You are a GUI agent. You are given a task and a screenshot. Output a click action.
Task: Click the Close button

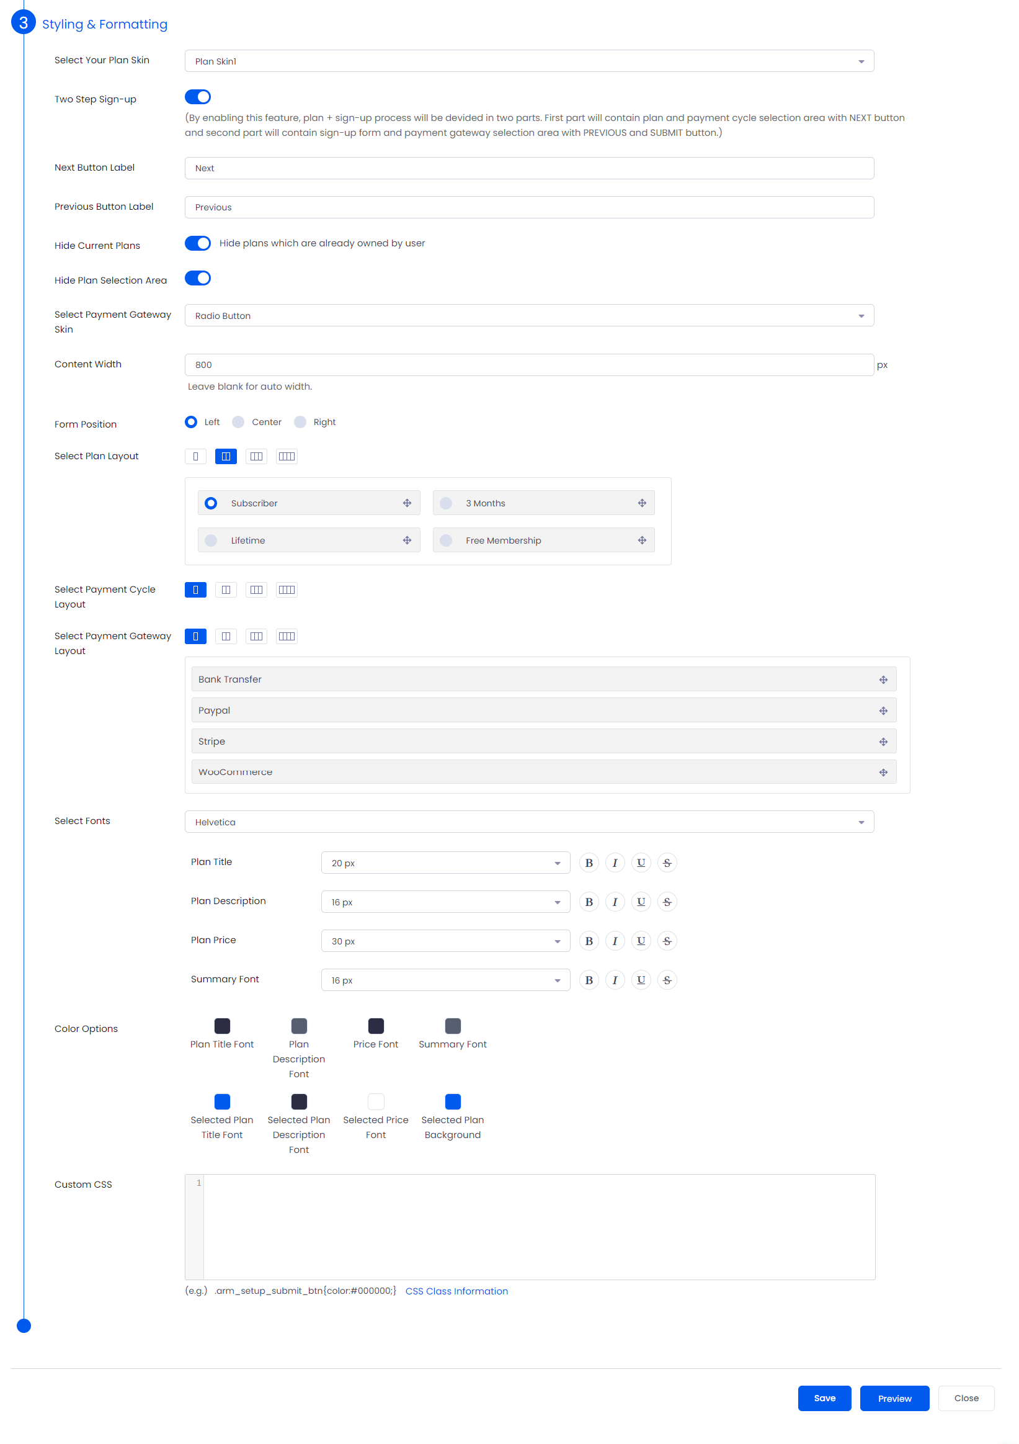(x=966, y=1398)
